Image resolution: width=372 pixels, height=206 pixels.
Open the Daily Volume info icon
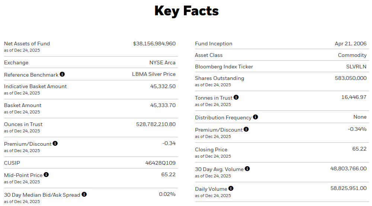point(231,189)
